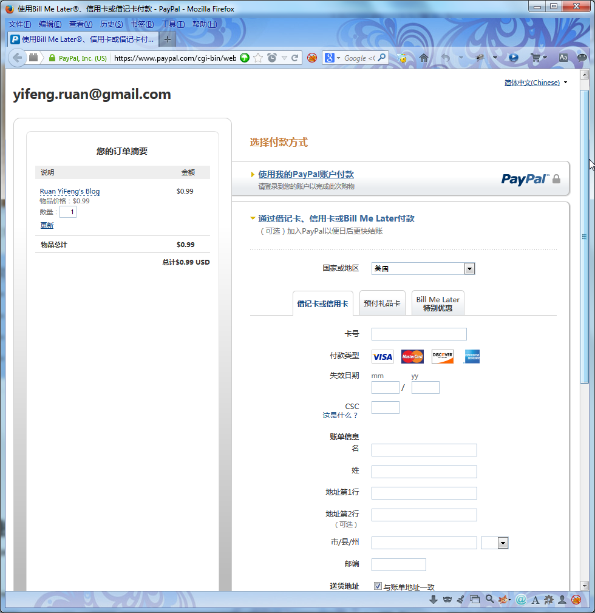Viewport: 595px width, 613px height.
Task: Collapse the debit or credit card section
Action: click(336, 218)
